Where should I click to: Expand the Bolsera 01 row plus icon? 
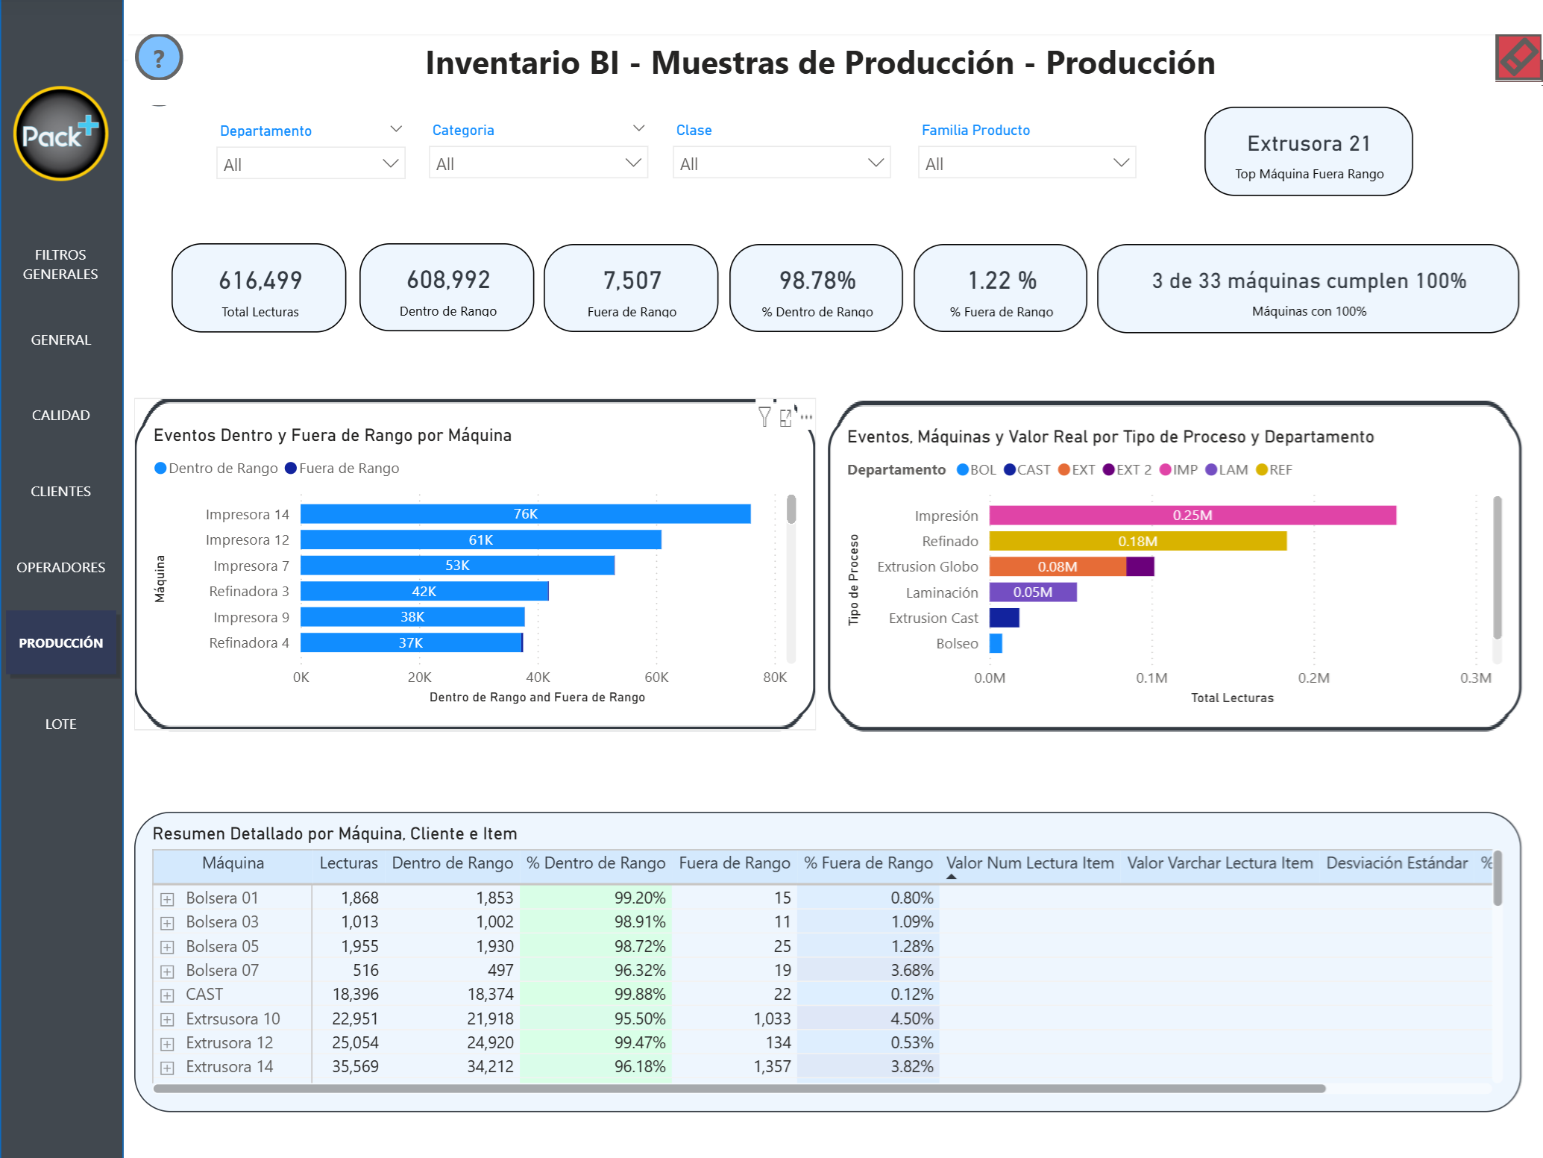pos(167,899)
